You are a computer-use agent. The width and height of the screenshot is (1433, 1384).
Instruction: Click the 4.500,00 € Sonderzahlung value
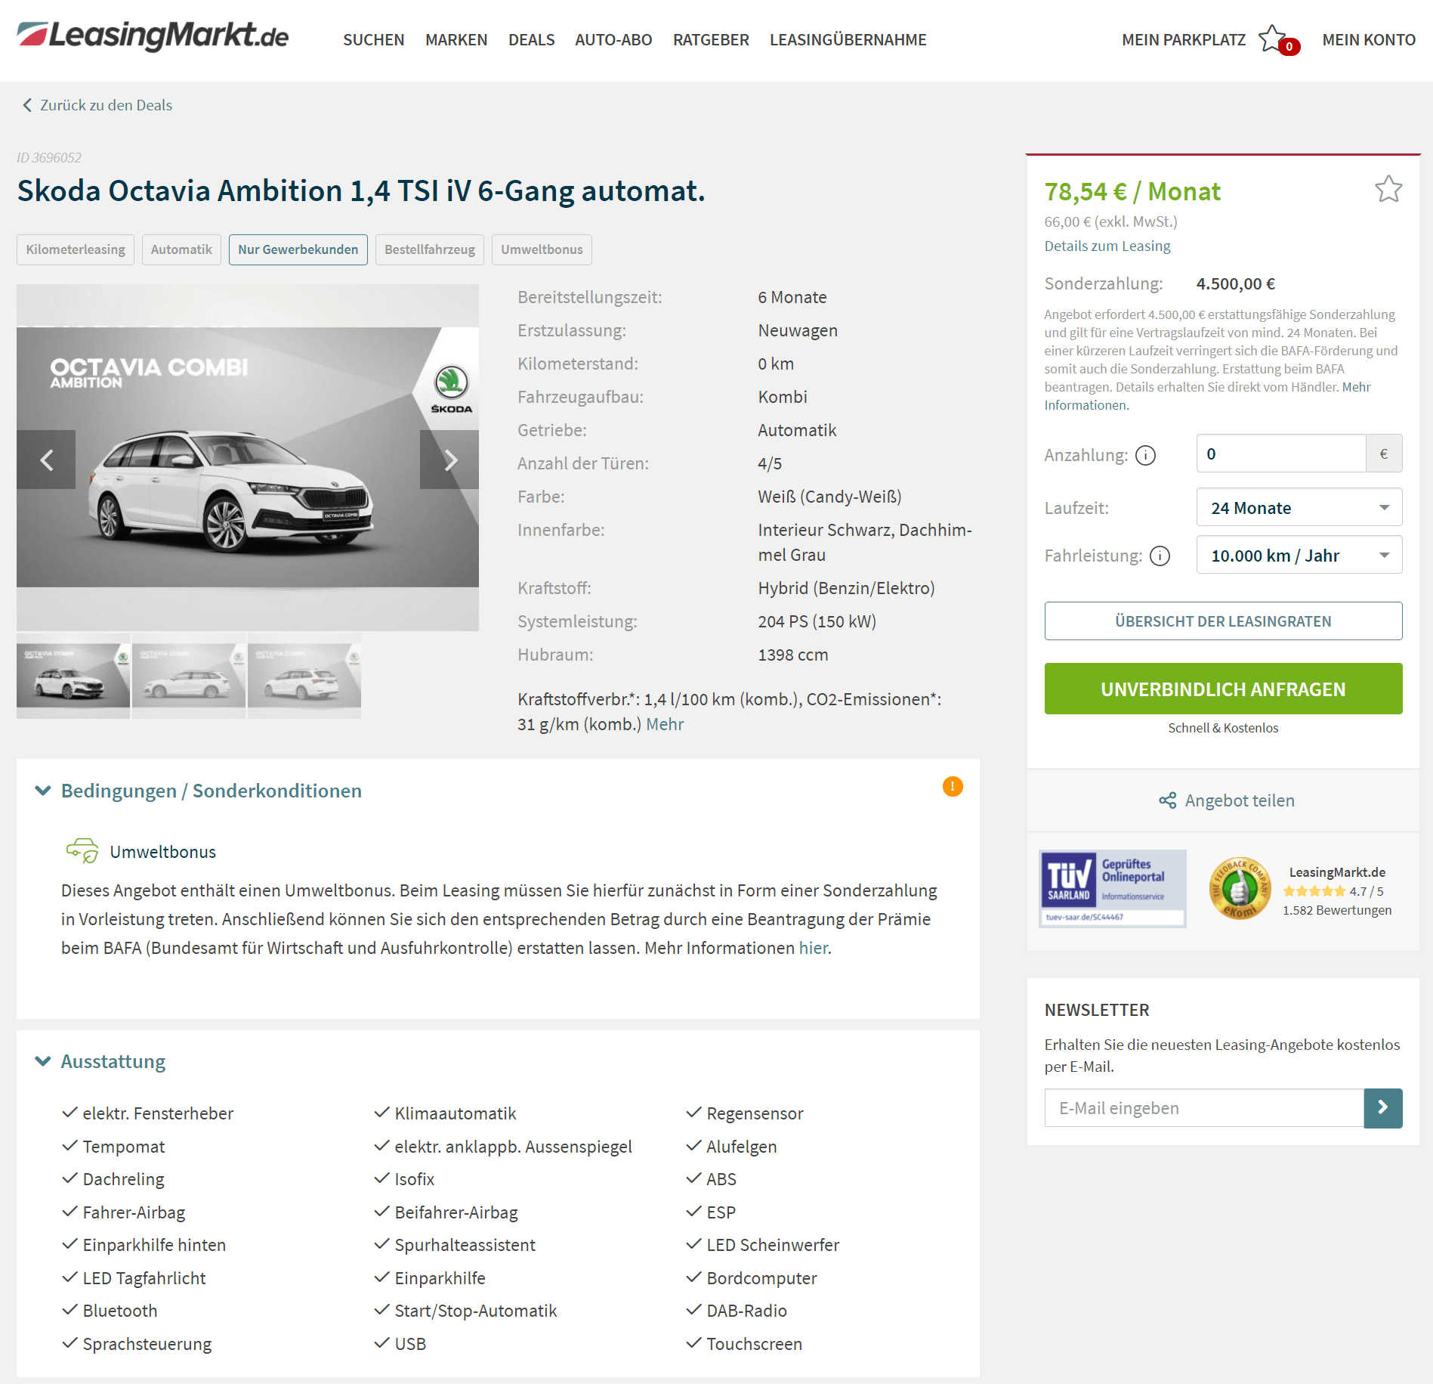pos(1236,283)
